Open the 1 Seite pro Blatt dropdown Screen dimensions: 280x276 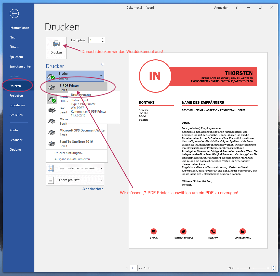(101, 180)
